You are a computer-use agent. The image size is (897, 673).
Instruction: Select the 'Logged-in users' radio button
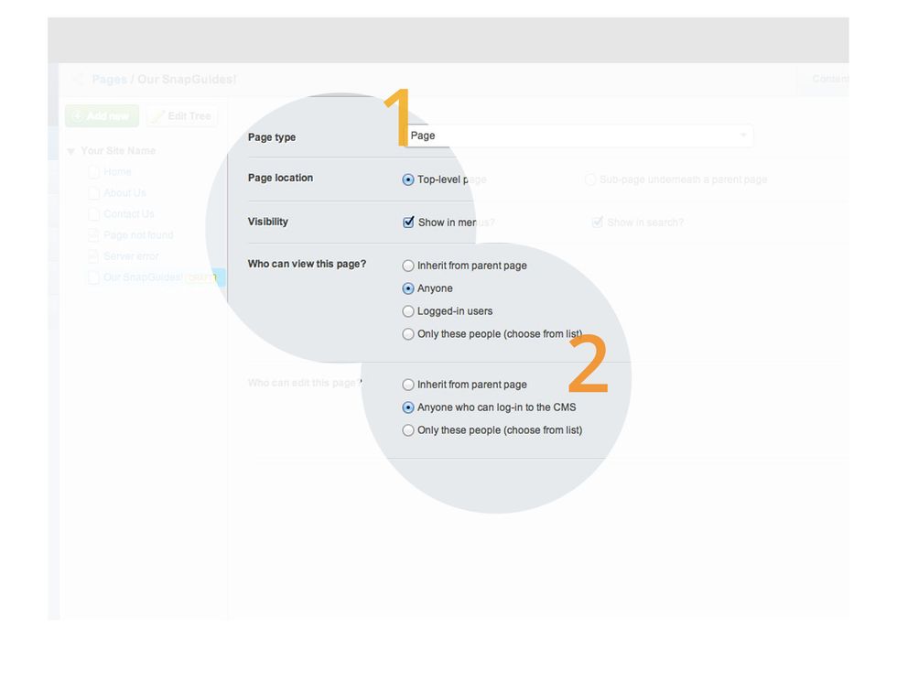tap(407, 310)
